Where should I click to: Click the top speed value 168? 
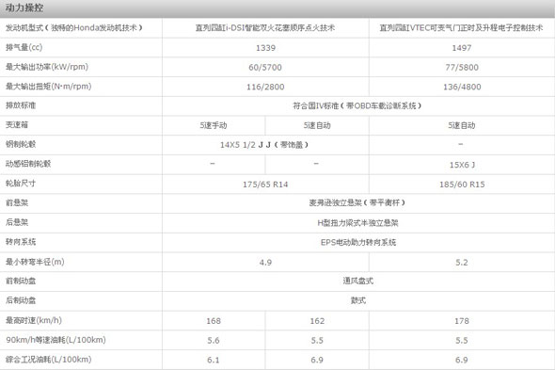point(214,321)
